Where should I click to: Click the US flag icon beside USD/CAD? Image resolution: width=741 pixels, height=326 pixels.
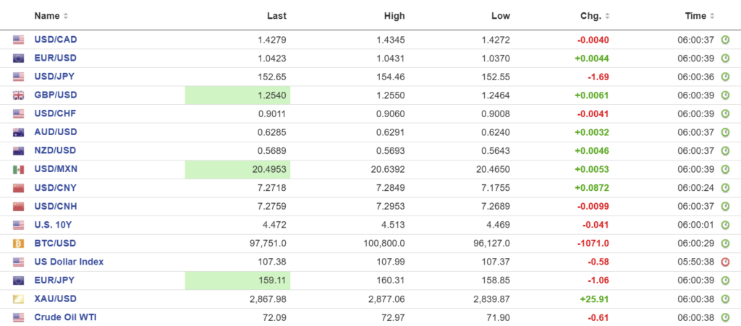pyautogui.click(x=19, y=40)
